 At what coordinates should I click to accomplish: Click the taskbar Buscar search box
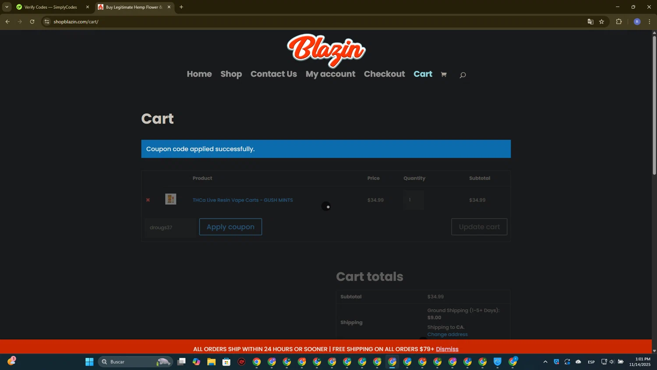[x=135, y=362]
